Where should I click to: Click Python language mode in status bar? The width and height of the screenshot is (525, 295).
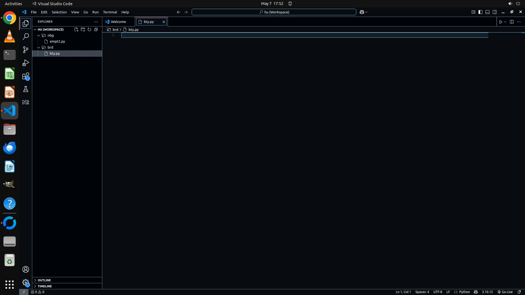464,292
